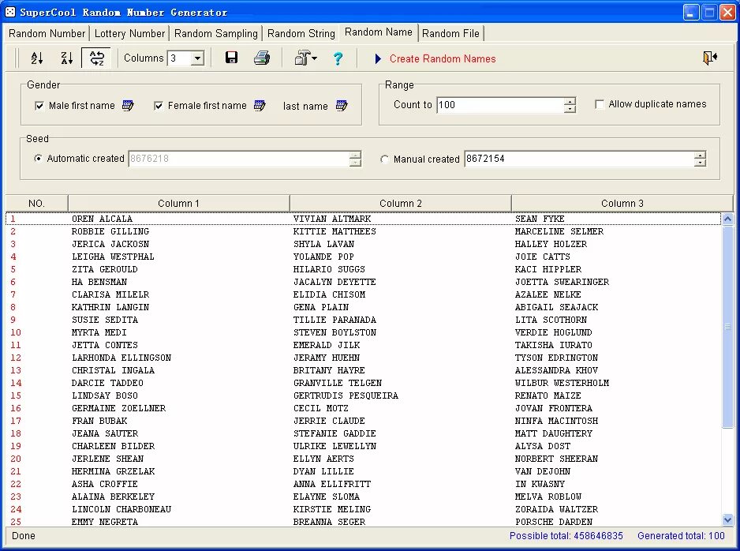Toggle the random shuffle order button
This screenshot has height=551, width=740.
(97, 58)
